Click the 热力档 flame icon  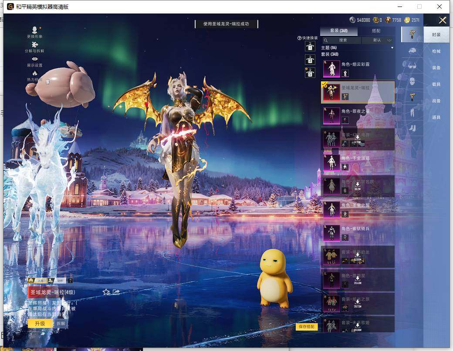[35, 74]
